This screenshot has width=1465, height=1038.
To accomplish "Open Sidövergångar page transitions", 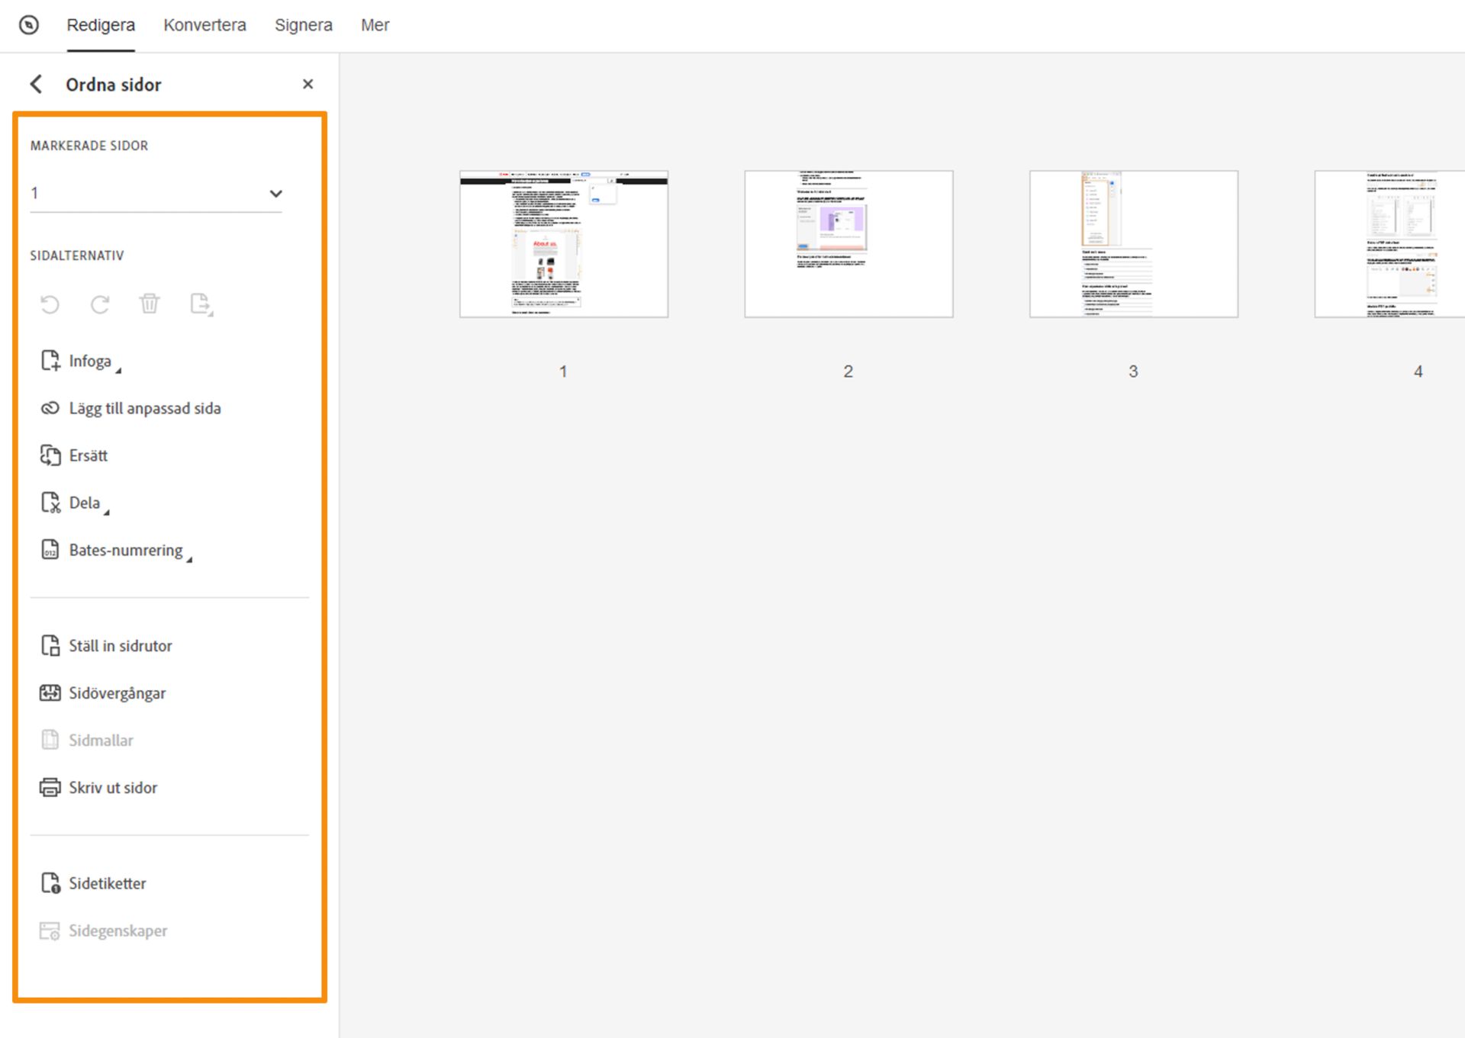I will [x=117, y=693].
